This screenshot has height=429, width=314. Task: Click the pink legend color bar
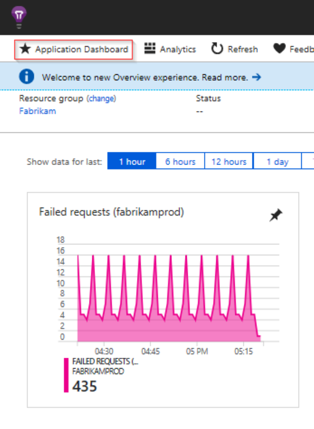coord(66,375)
